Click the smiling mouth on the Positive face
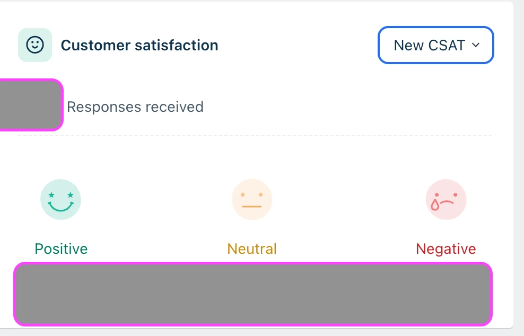The width and height of the screenshot is (524, 336). pyautogui.click(x=60, y=206)
